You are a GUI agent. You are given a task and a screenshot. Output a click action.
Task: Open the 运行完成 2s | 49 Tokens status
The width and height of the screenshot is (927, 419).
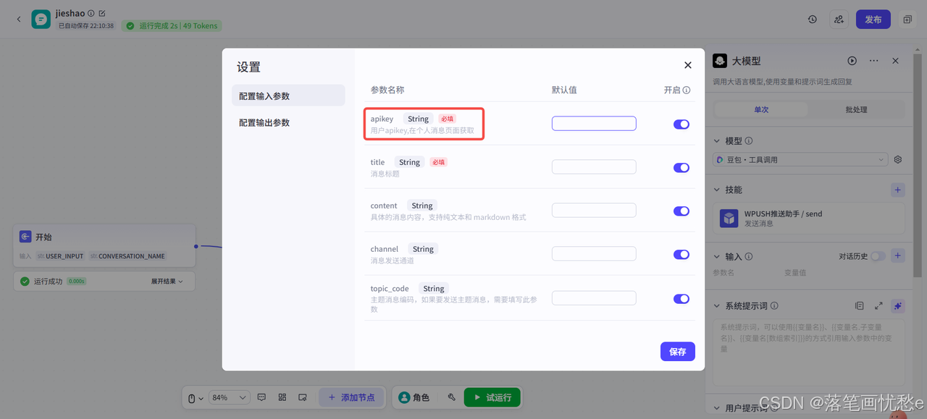[x=172, y=25]
